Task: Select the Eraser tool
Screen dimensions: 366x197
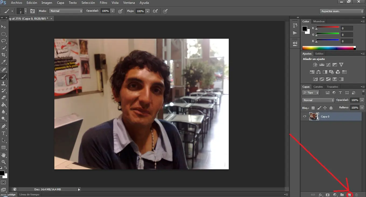Action: (x=4, y=98)
